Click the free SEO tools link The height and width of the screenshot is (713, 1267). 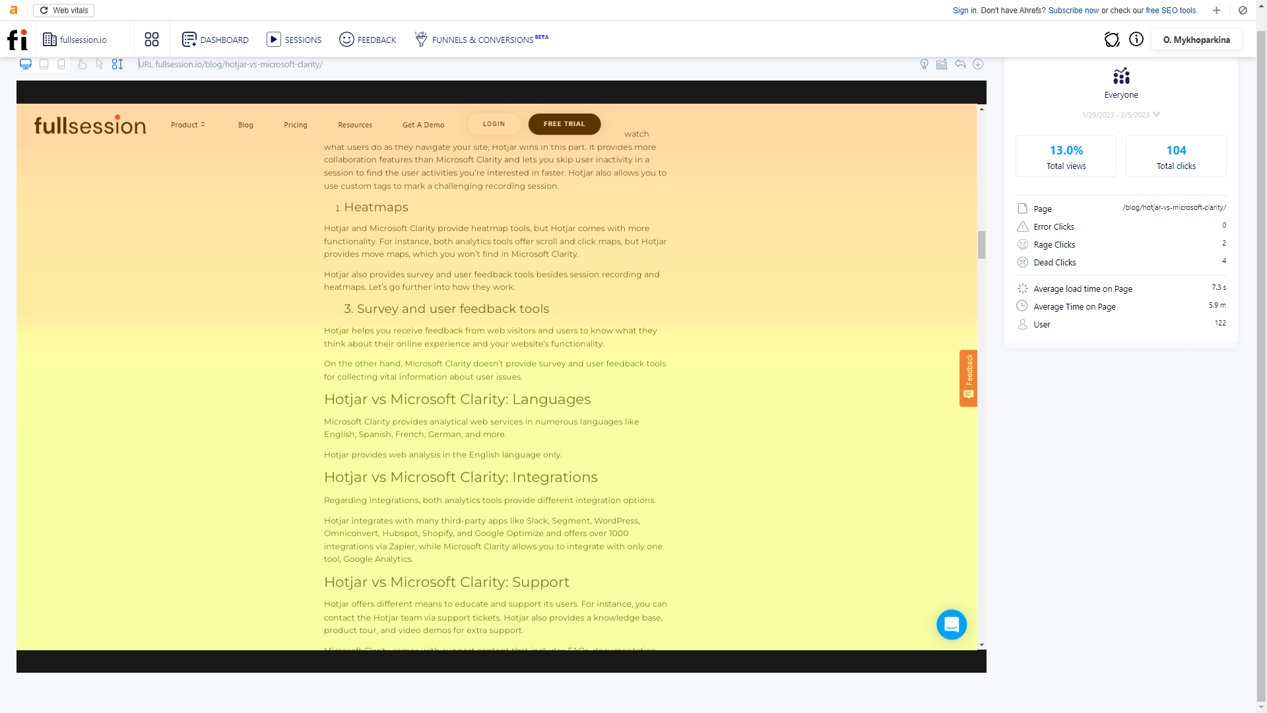[1171, 11]
